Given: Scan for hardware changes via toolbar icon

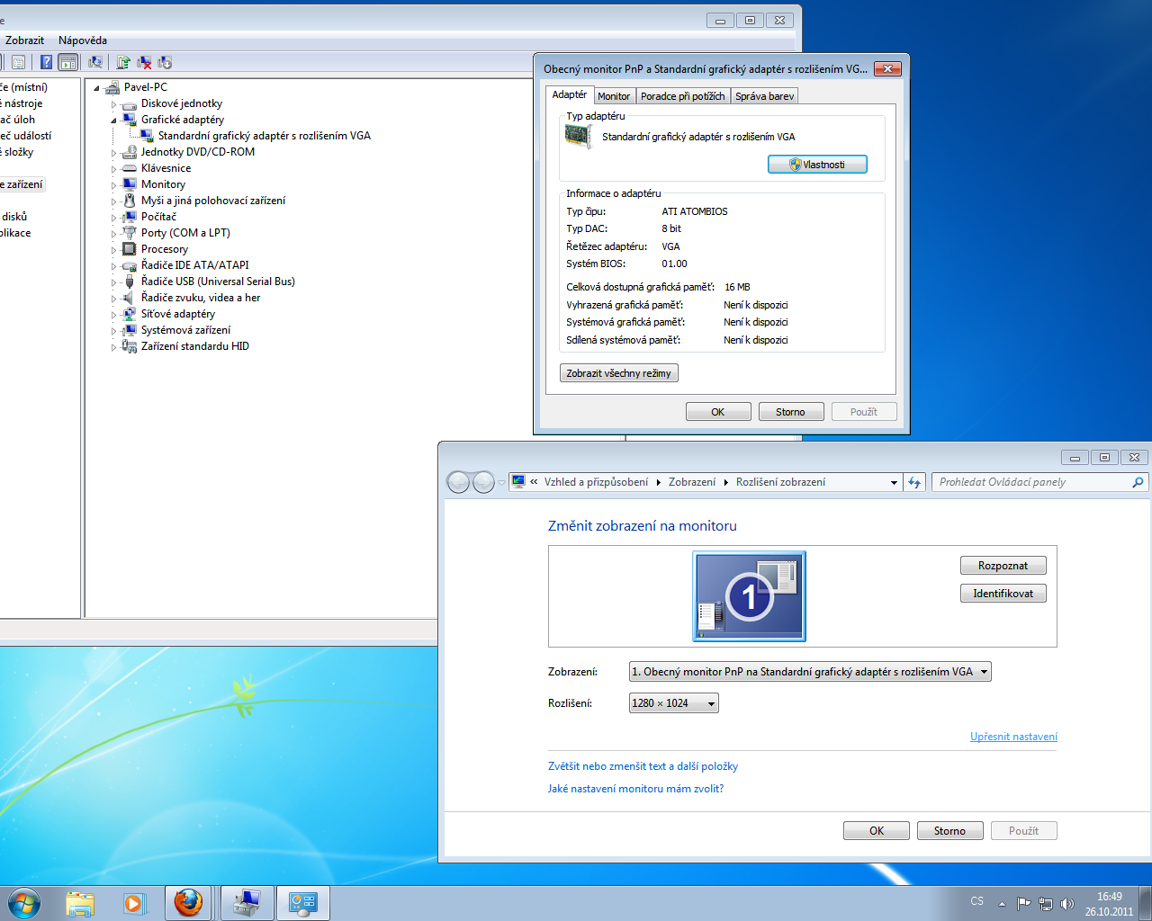Looking at the screenshot, I should 94,62.
